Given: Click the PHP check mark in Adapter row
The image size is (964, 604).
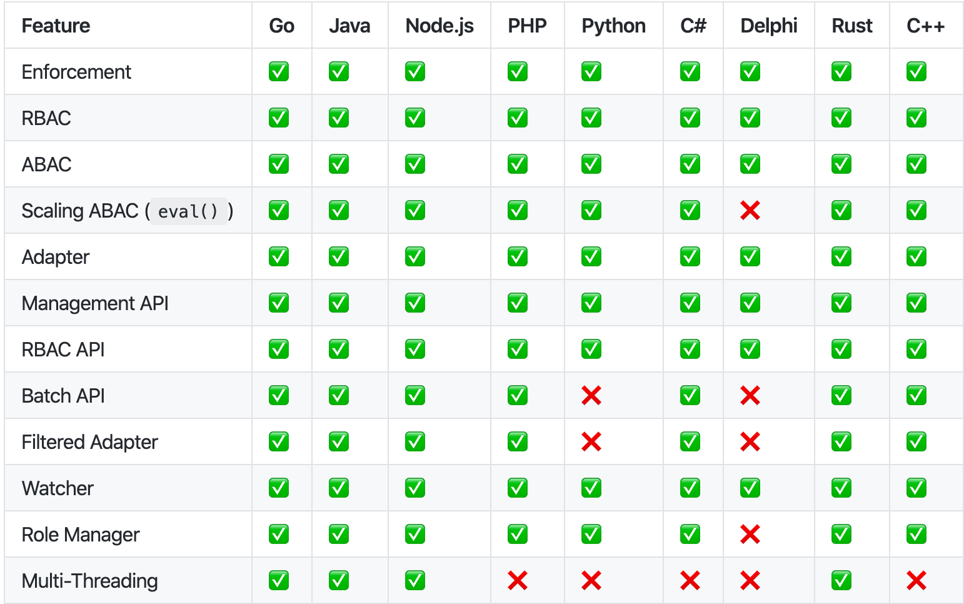Looking at the screenshot, I should pos(518,257).
